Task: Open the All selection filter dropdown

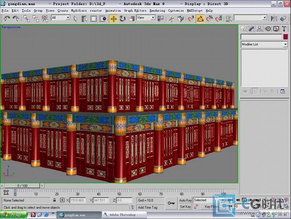Action: click(61, 18)
